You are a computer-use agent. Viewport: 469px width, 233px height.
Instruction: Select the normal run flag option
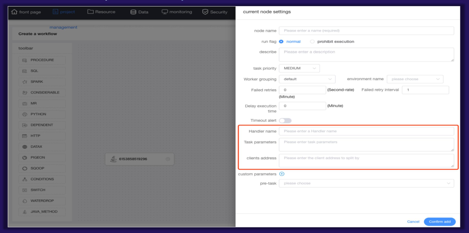click(281, 42)
